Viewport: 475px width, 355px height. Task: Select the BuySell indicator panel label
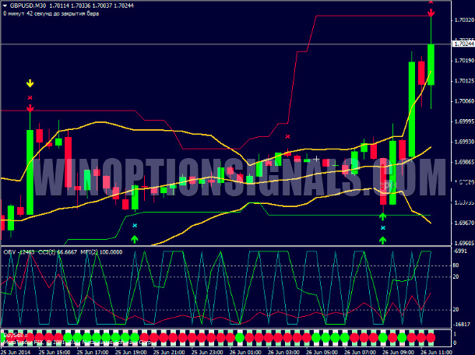[x=12, y=332]
